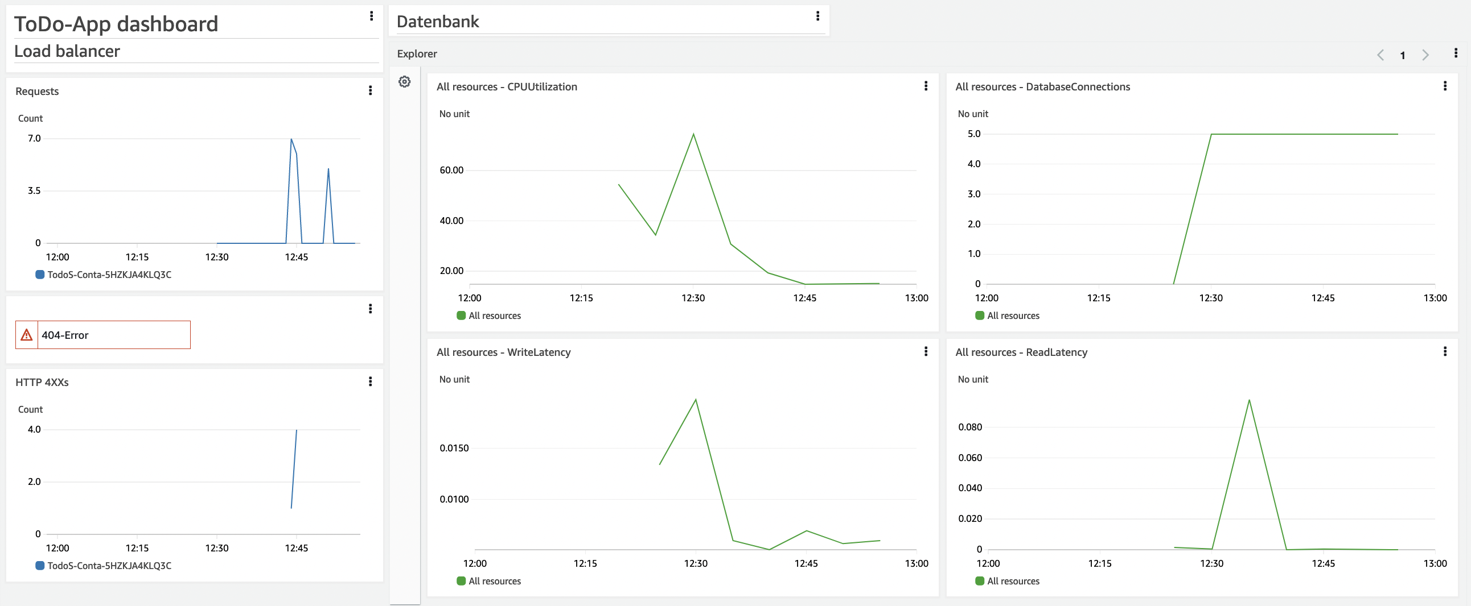Viewport: 1471px width, 606px height.
Task: Click the 404-Error alarm status box
Action: point(103,335)
